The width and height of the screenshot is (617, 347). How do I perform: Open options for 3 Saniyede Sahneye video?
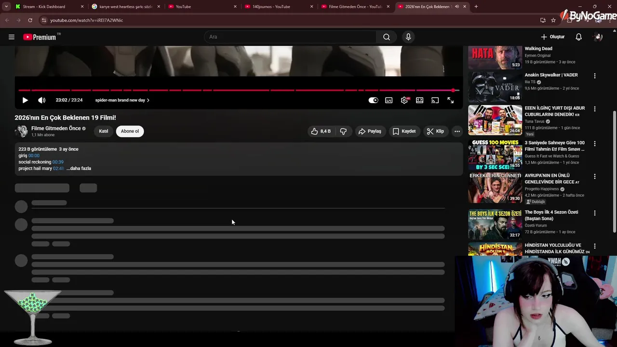tap(594, 144)
